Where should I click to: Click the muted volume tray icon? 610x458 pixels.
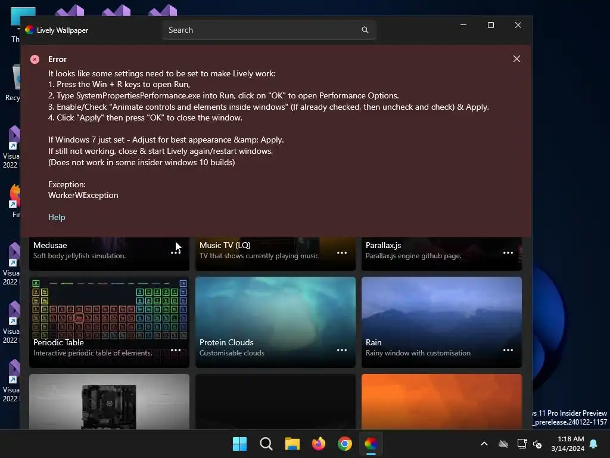click(x=537, y=444)
